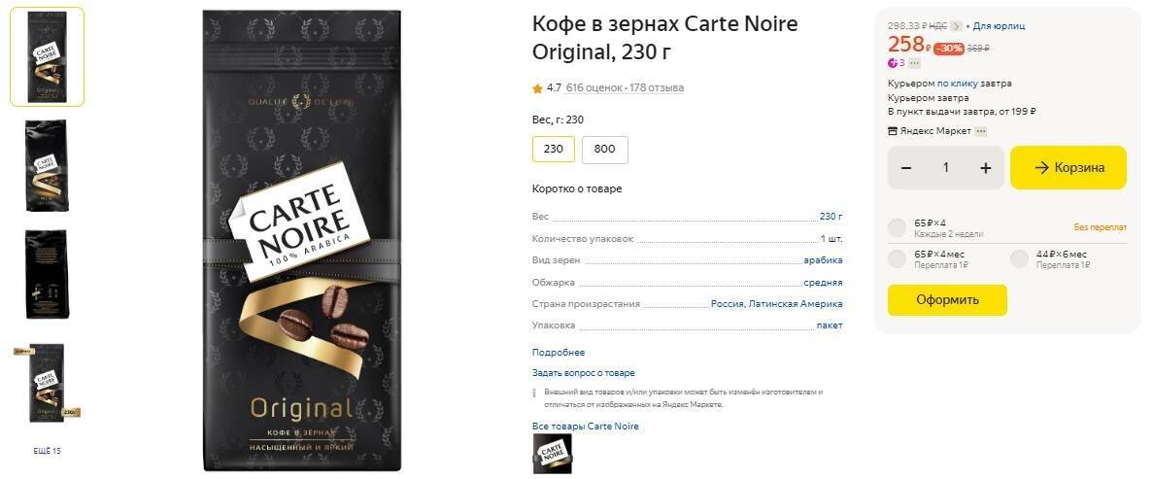View the second angled package thumbnail
Viewport: 1154px width, 479px height.
coord(47,165)
